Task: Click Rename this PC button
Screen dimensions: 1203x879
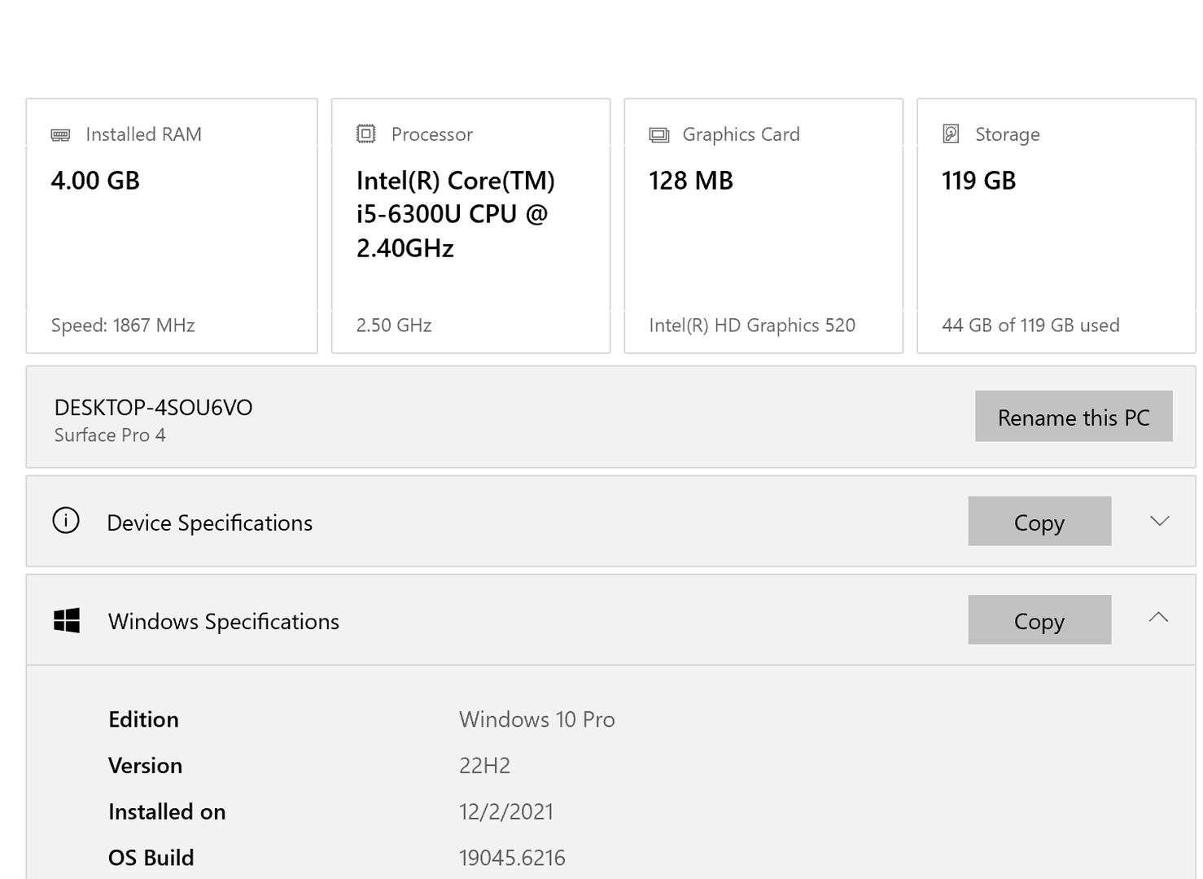Action: pyautogui.click(x=1074, y=417)
